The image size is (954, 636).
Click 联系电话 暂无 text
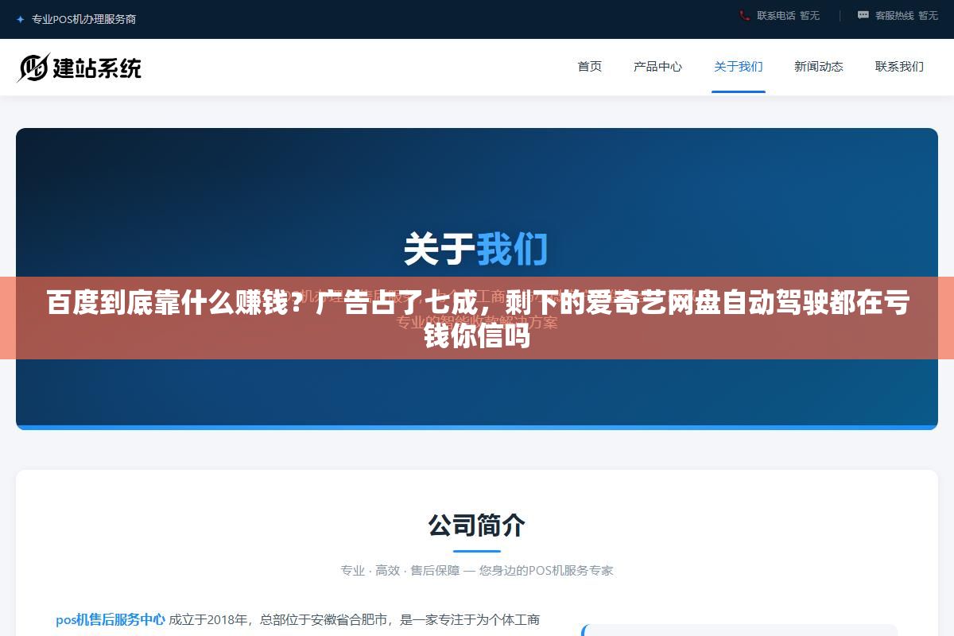(788, 15)
